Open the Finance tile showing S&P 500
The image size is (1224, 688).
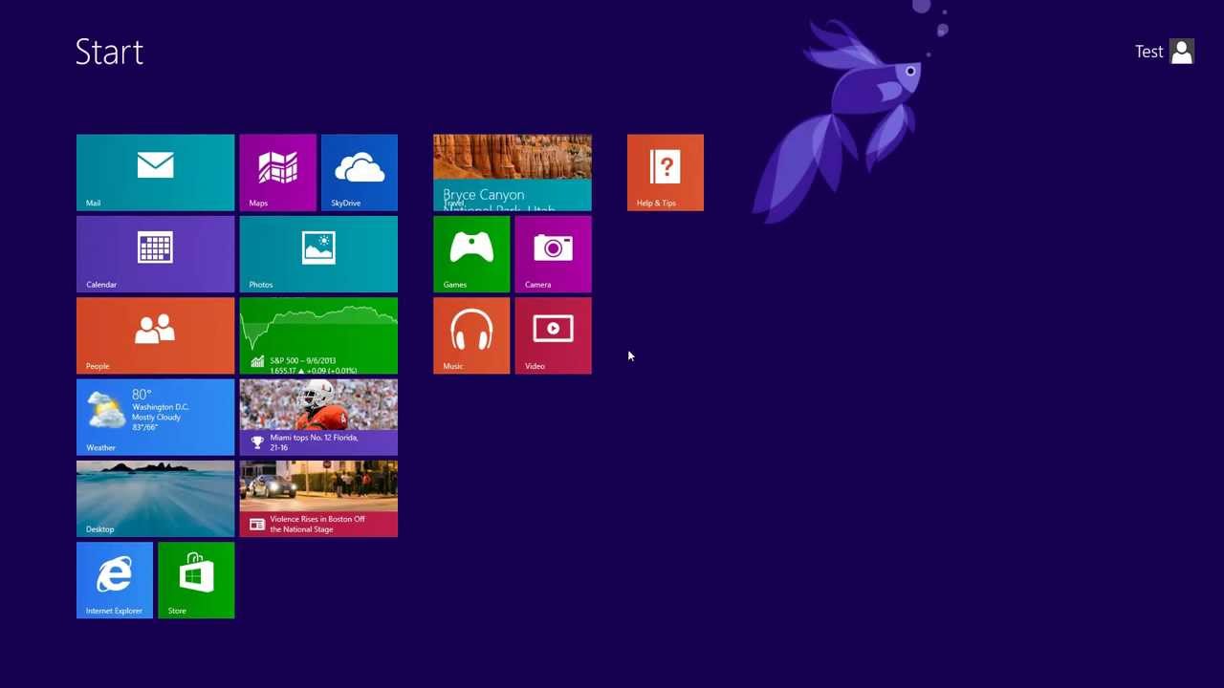(318, 335)
